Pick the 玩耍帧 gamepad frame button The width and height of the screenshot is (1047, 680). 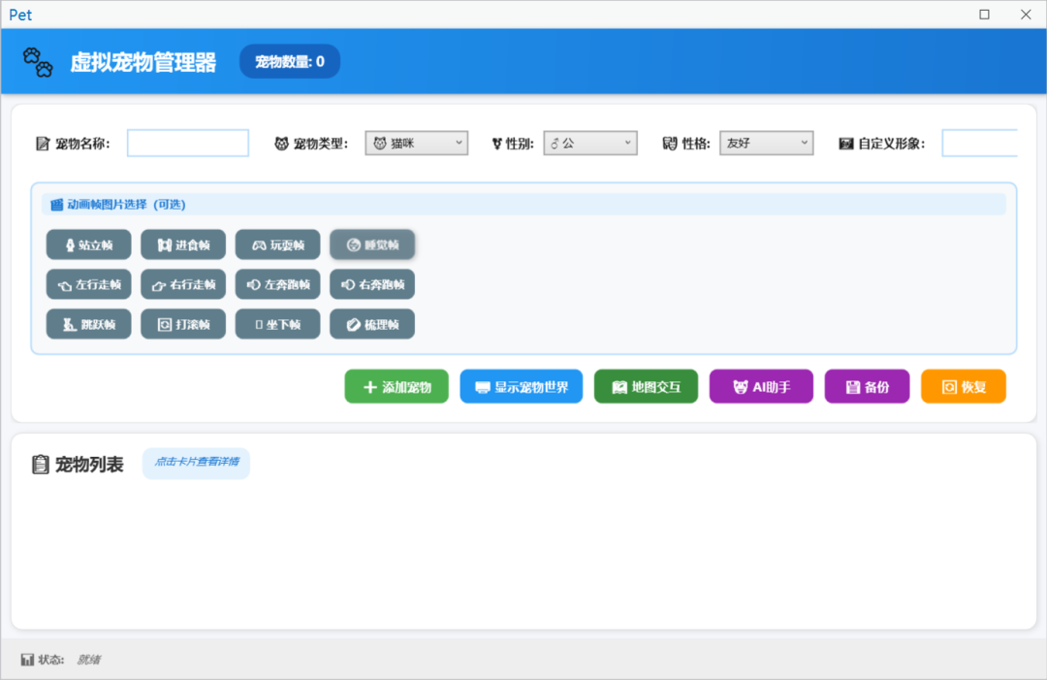[277, 245]
